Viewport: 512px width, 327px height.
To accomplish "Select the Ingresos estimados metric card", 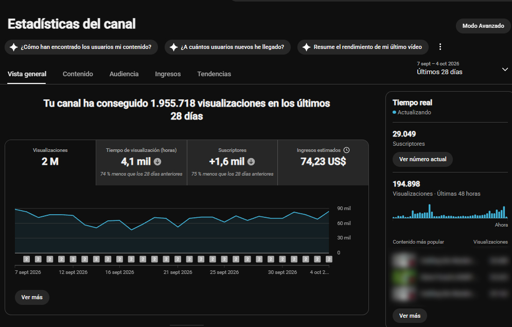I will 323,163.
